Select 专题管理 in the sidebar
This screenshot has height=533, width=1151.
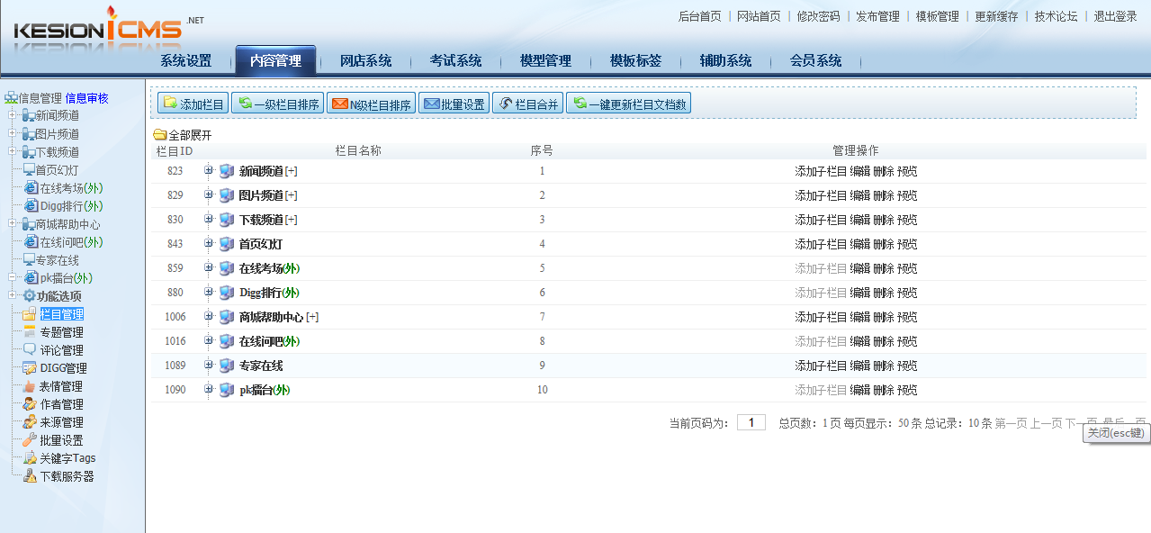pyautogui.click(x=61, y=332)
